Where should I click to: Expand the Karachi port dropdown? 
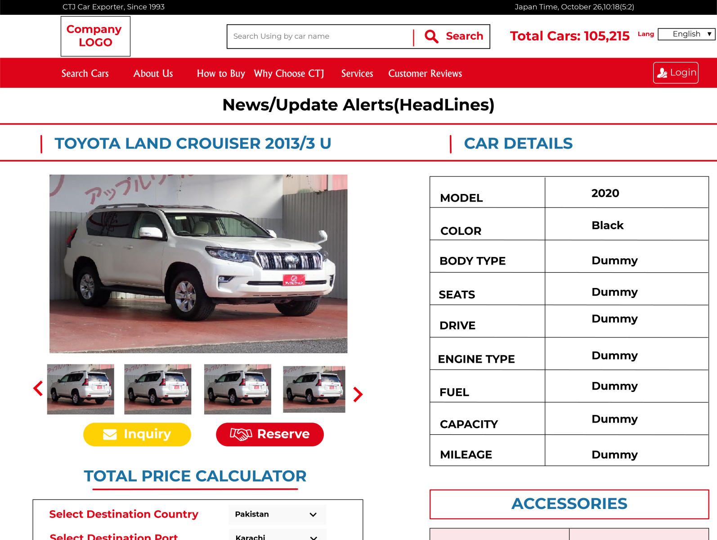277,535
